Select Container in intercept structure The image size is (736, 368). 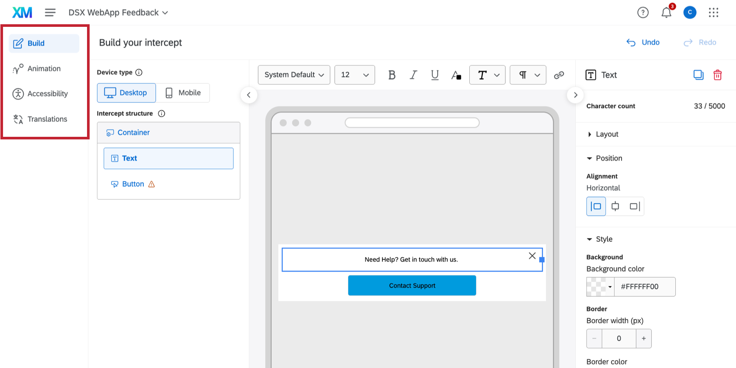pyautogui.click(x=168, y=132)
